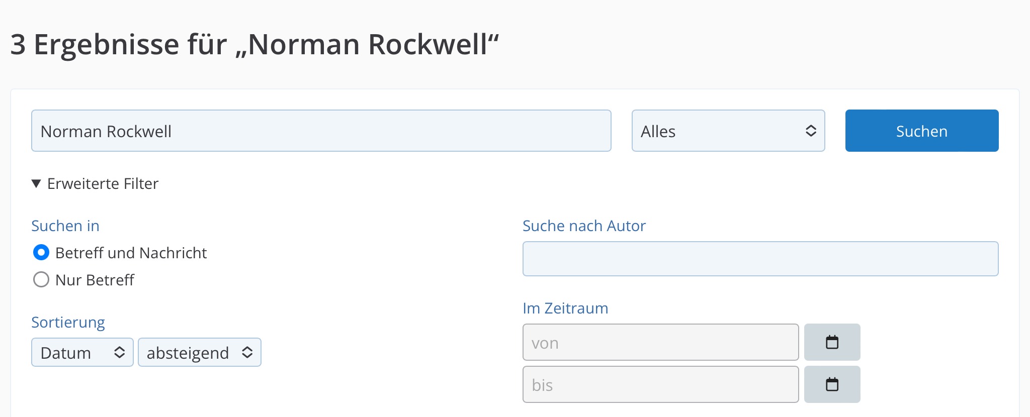
Task: Click the chevron arrows in the Alles selector
Action: 811,131
